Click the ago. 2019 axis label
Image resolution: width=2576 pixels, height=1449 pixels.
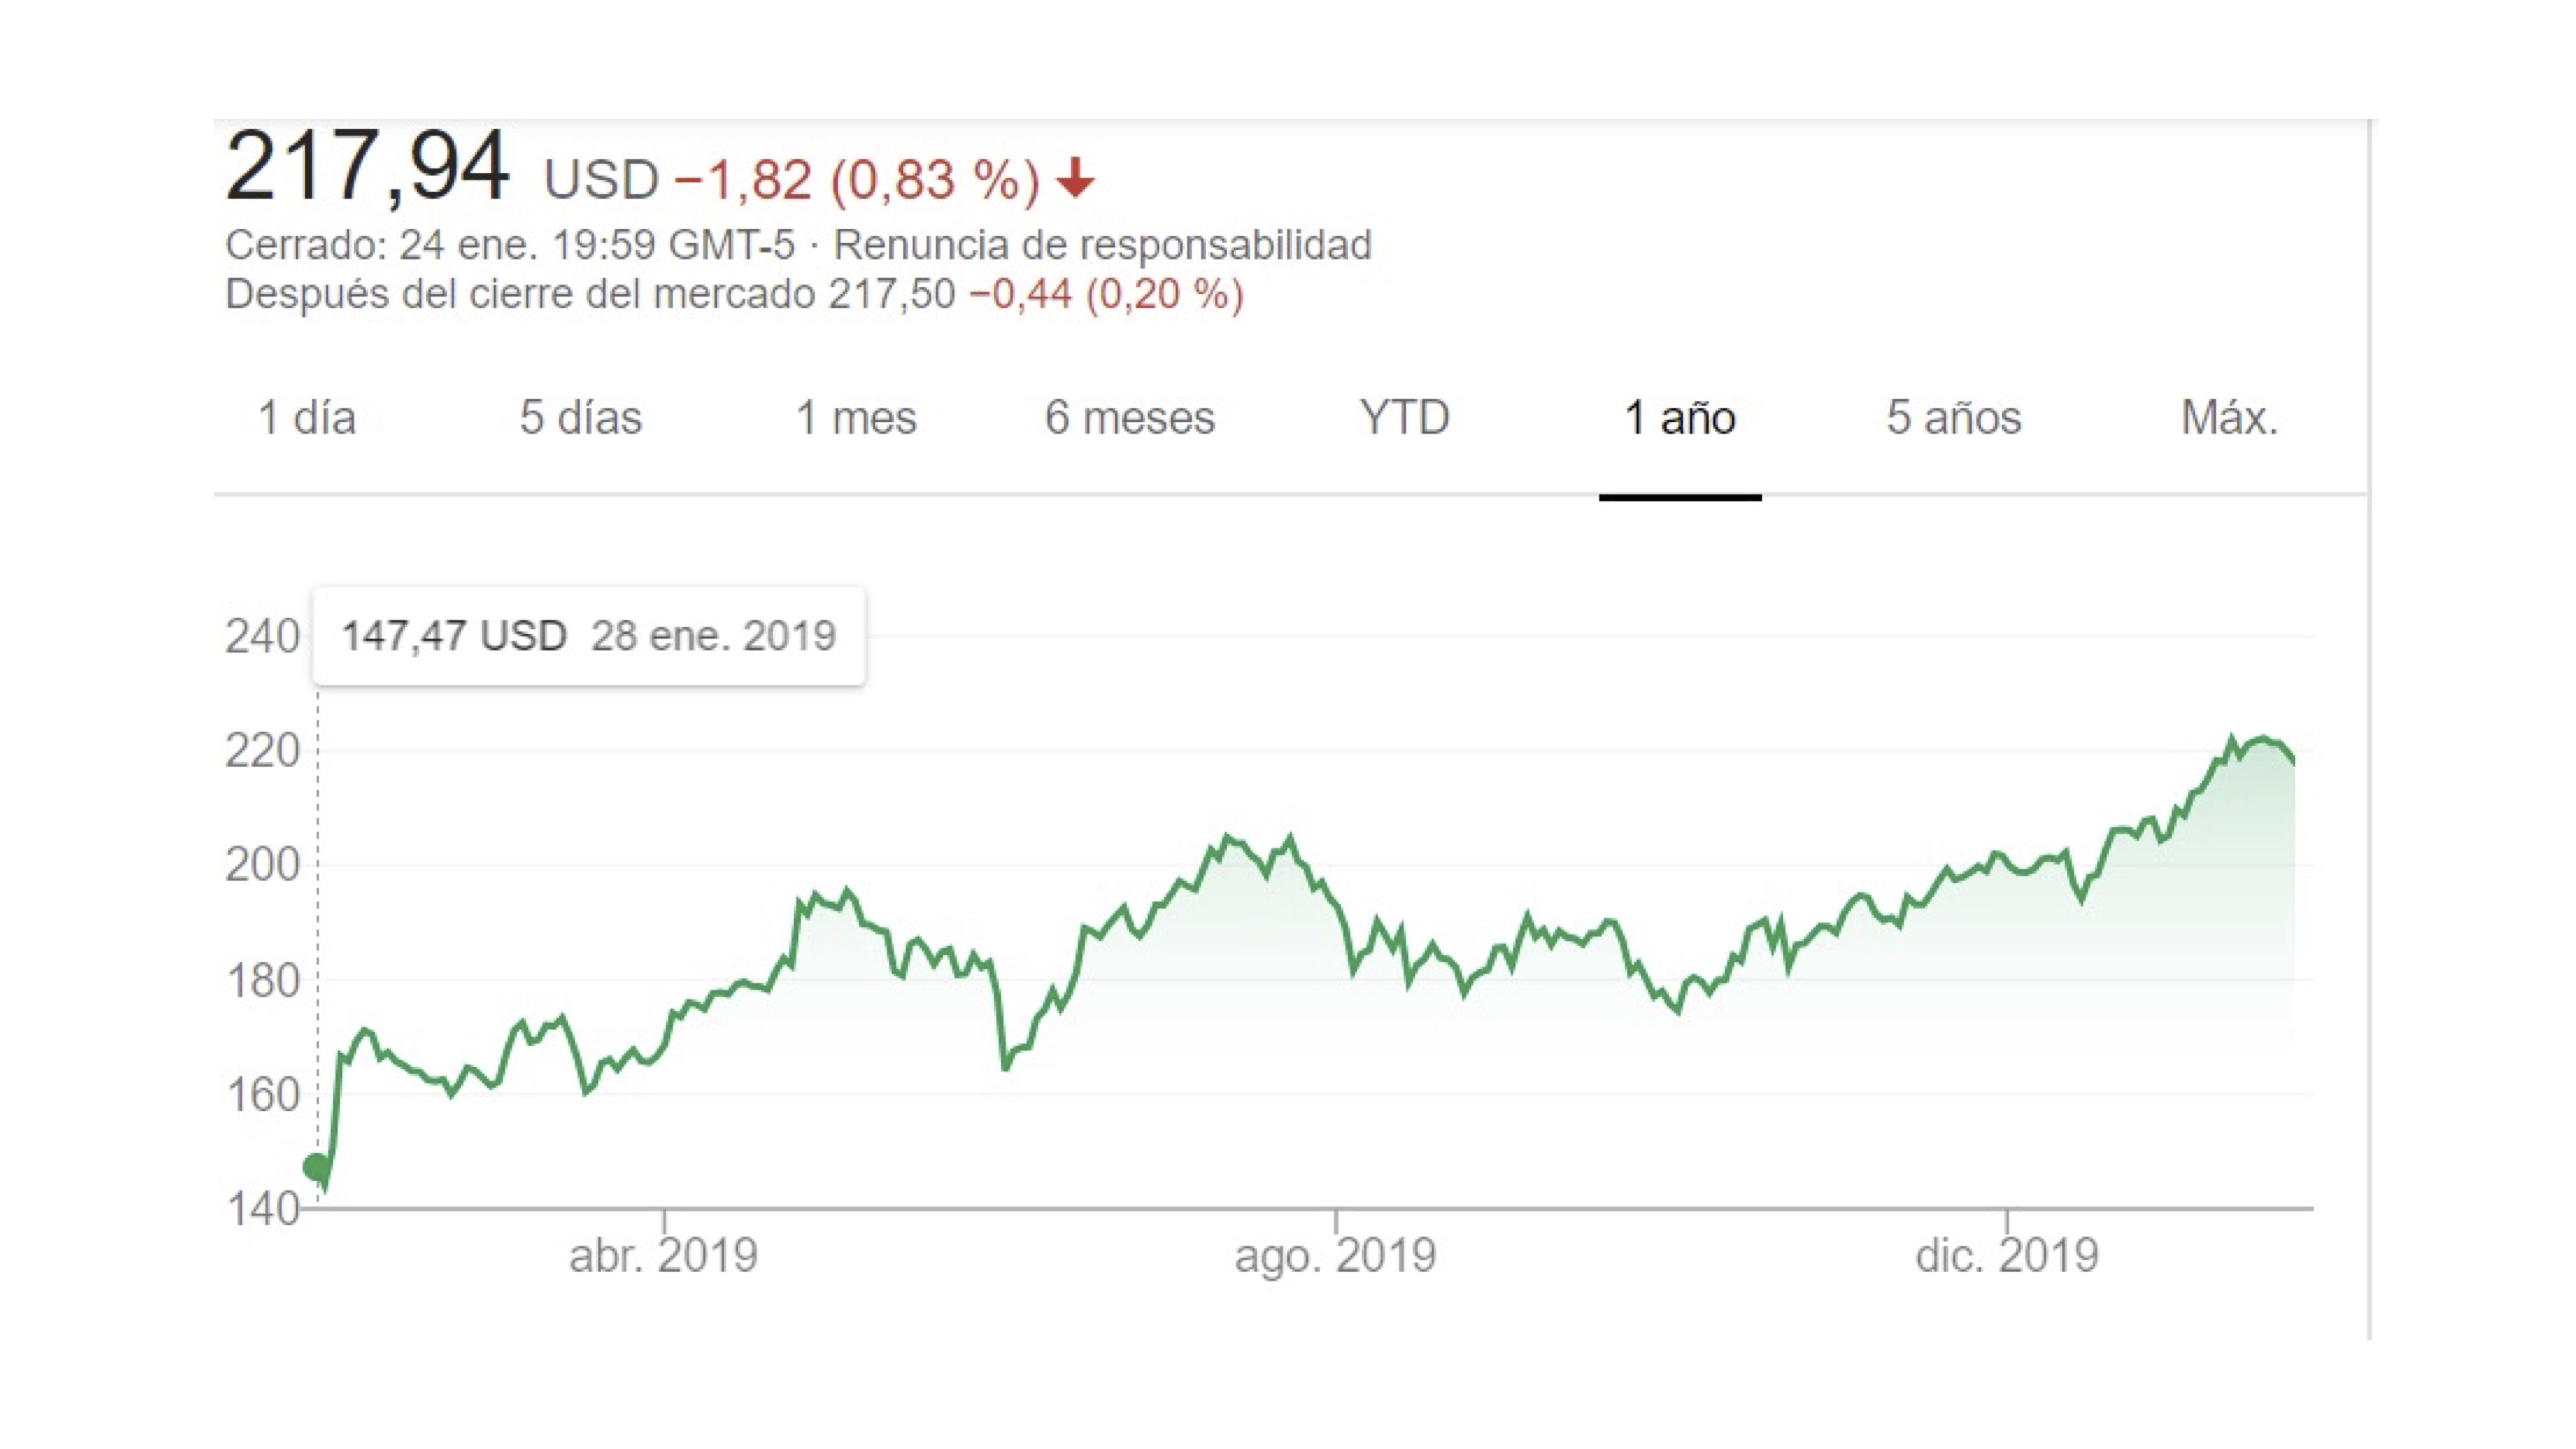1335,1256
